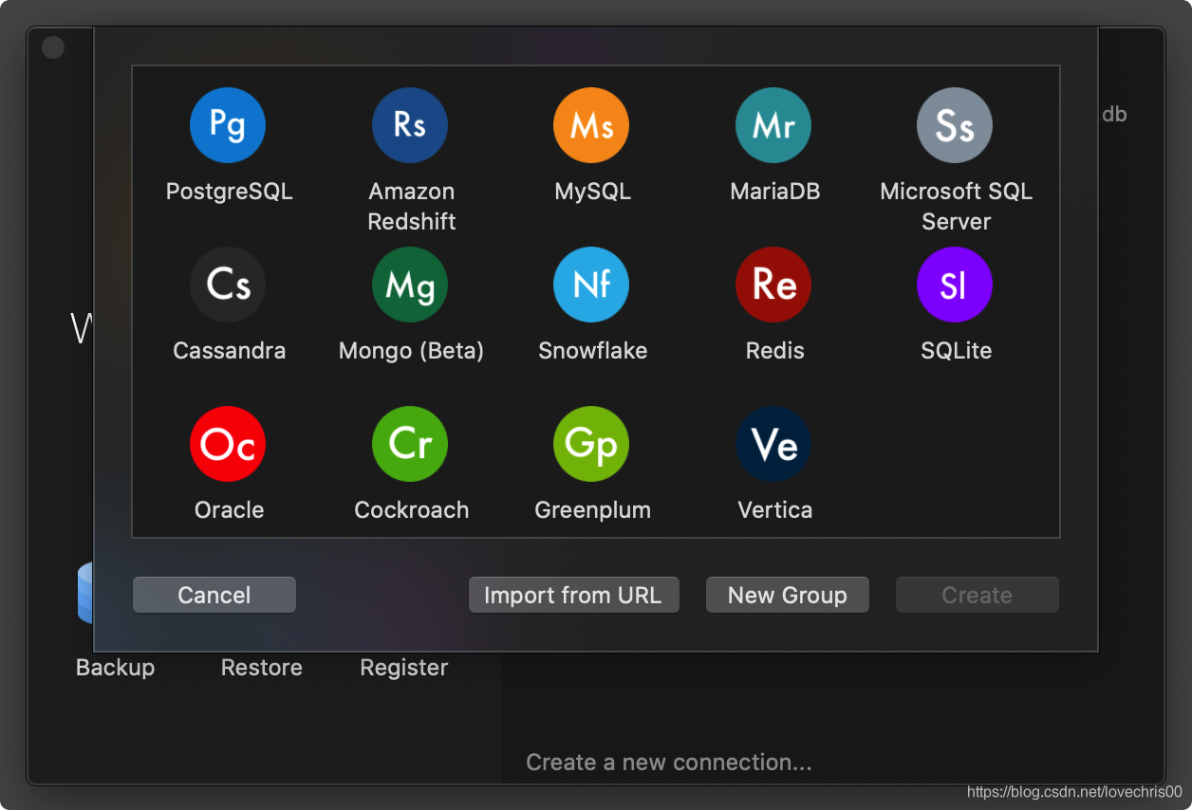Pick the SQLite Sl icon
This screenshot has height=810, width=1192.
(x=955, y=285)
